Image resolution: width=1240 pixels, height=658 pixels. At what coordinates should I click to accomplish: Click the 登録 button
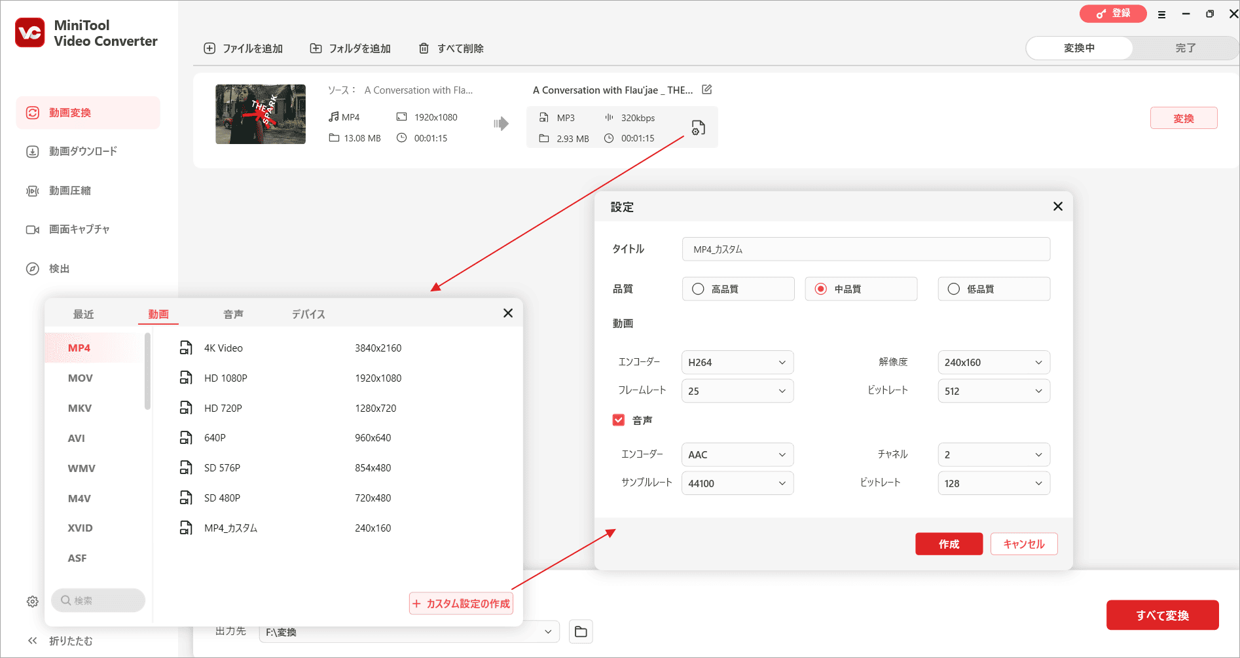coord(1113,13)
